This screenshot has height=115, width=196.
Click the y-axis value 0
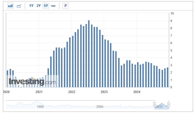(x=171, y=87)
